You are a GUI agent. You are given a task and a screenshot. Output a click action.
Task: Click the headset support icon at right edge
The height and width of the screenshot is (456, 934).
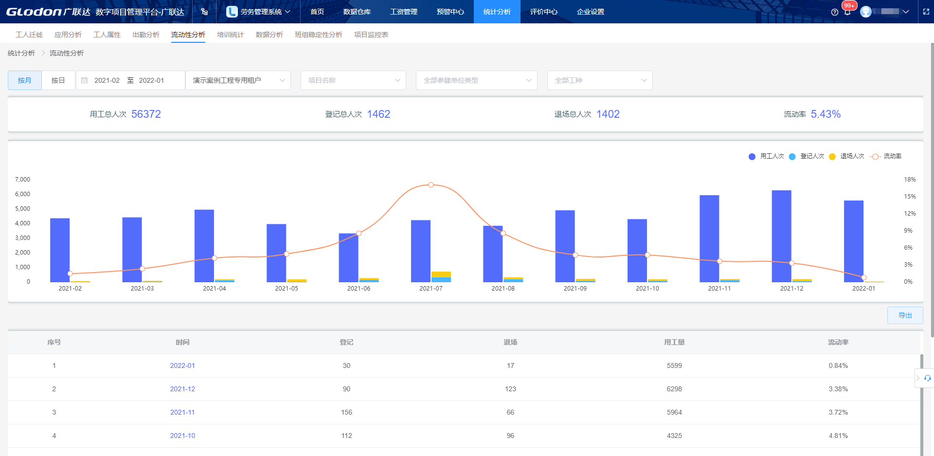[x=927, y=378]
